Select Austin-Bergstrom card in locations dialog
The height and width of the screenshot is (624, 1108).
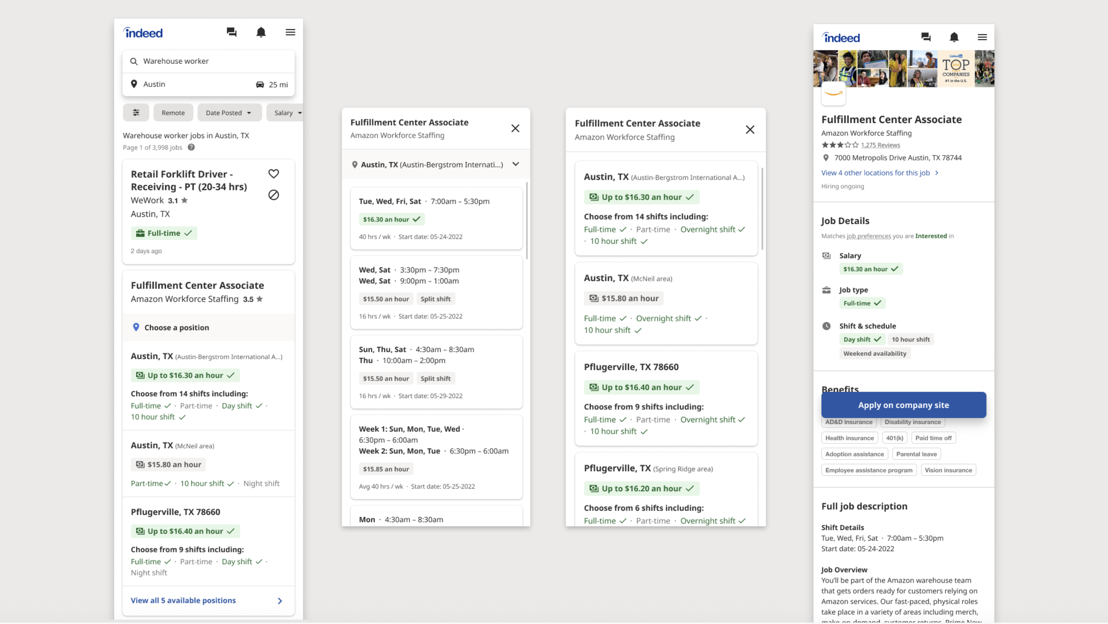click(x=666, y=208)
